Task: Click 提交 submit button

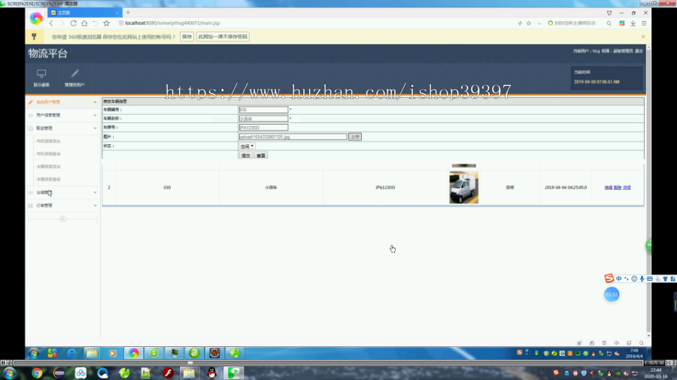Action: coord(246,155)
